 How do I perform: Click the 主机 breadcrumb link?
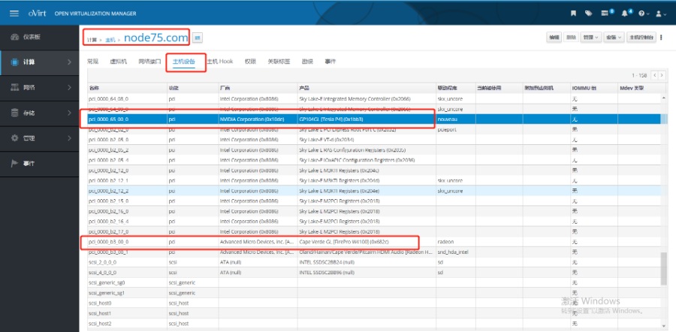110,40
